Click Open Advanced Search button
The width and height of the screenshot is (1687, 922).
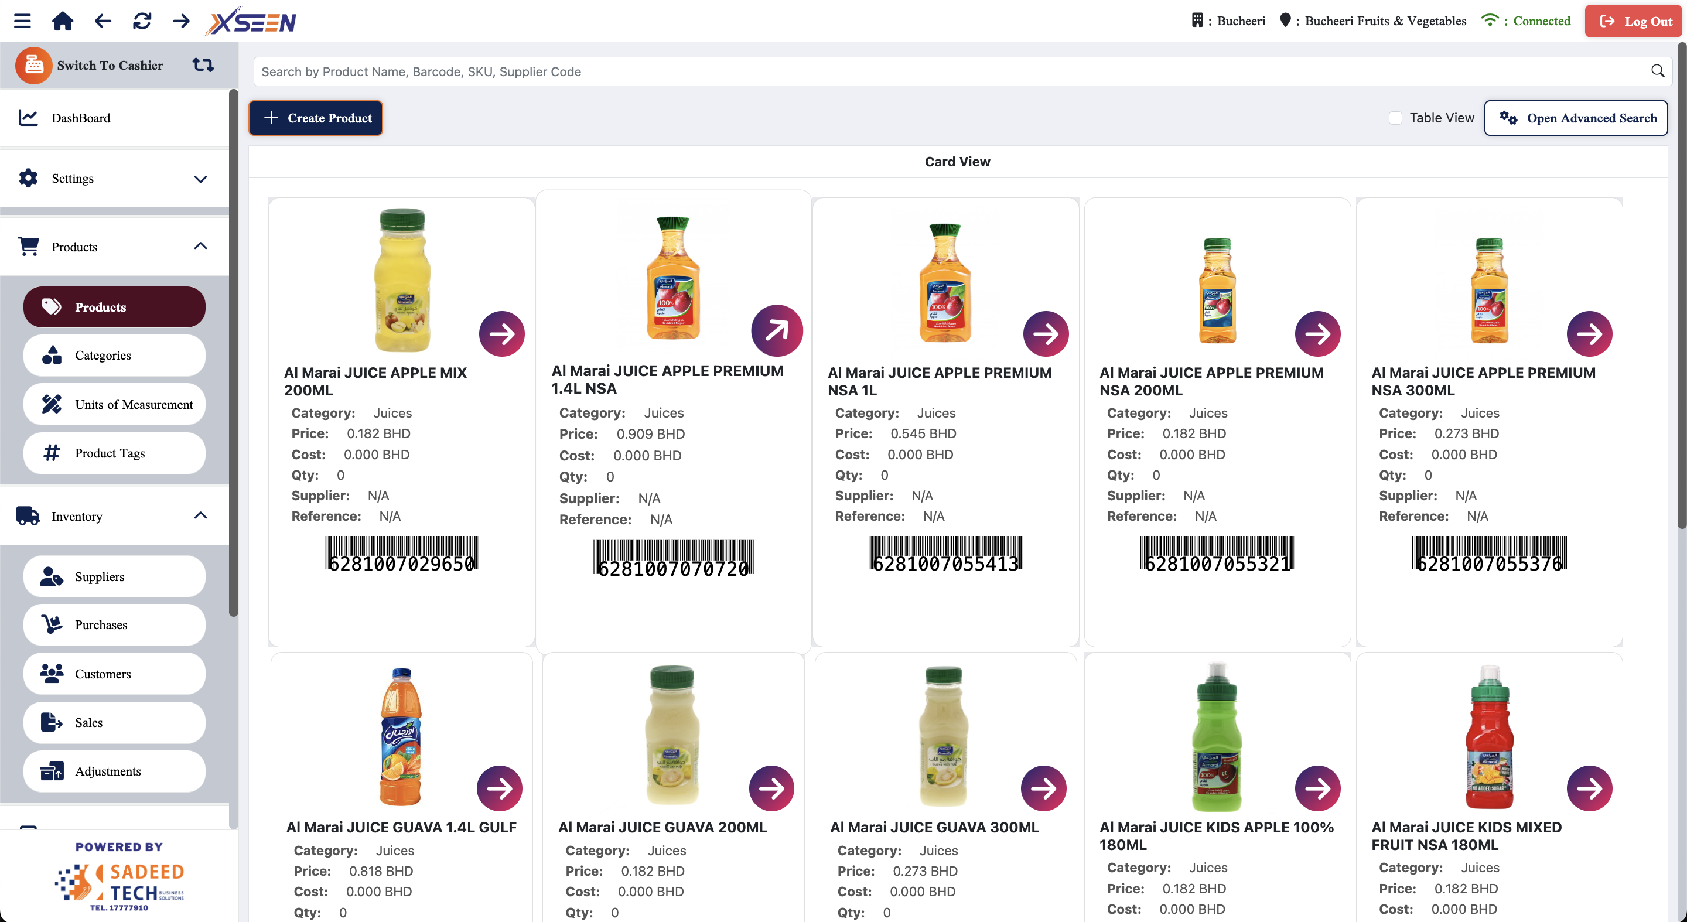pyautogui.click(x=1576, y=118)
